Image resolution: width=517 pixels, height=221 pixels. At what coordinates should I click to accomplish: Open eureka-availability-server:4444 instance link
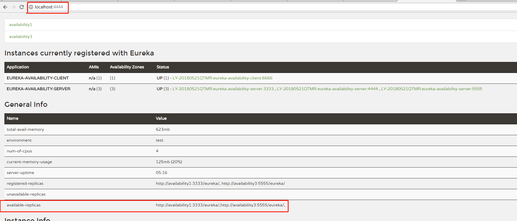click(327, 89)
